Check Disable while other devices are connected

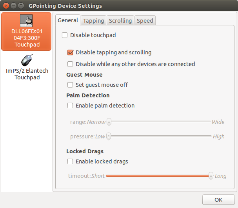tap(70, 64)
